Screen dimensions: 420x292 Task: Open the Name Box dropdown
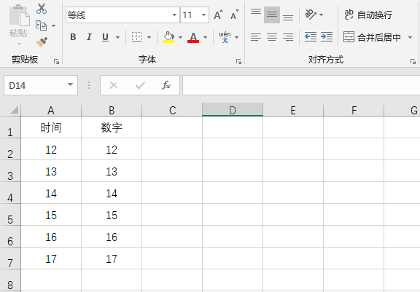[70, 84]
